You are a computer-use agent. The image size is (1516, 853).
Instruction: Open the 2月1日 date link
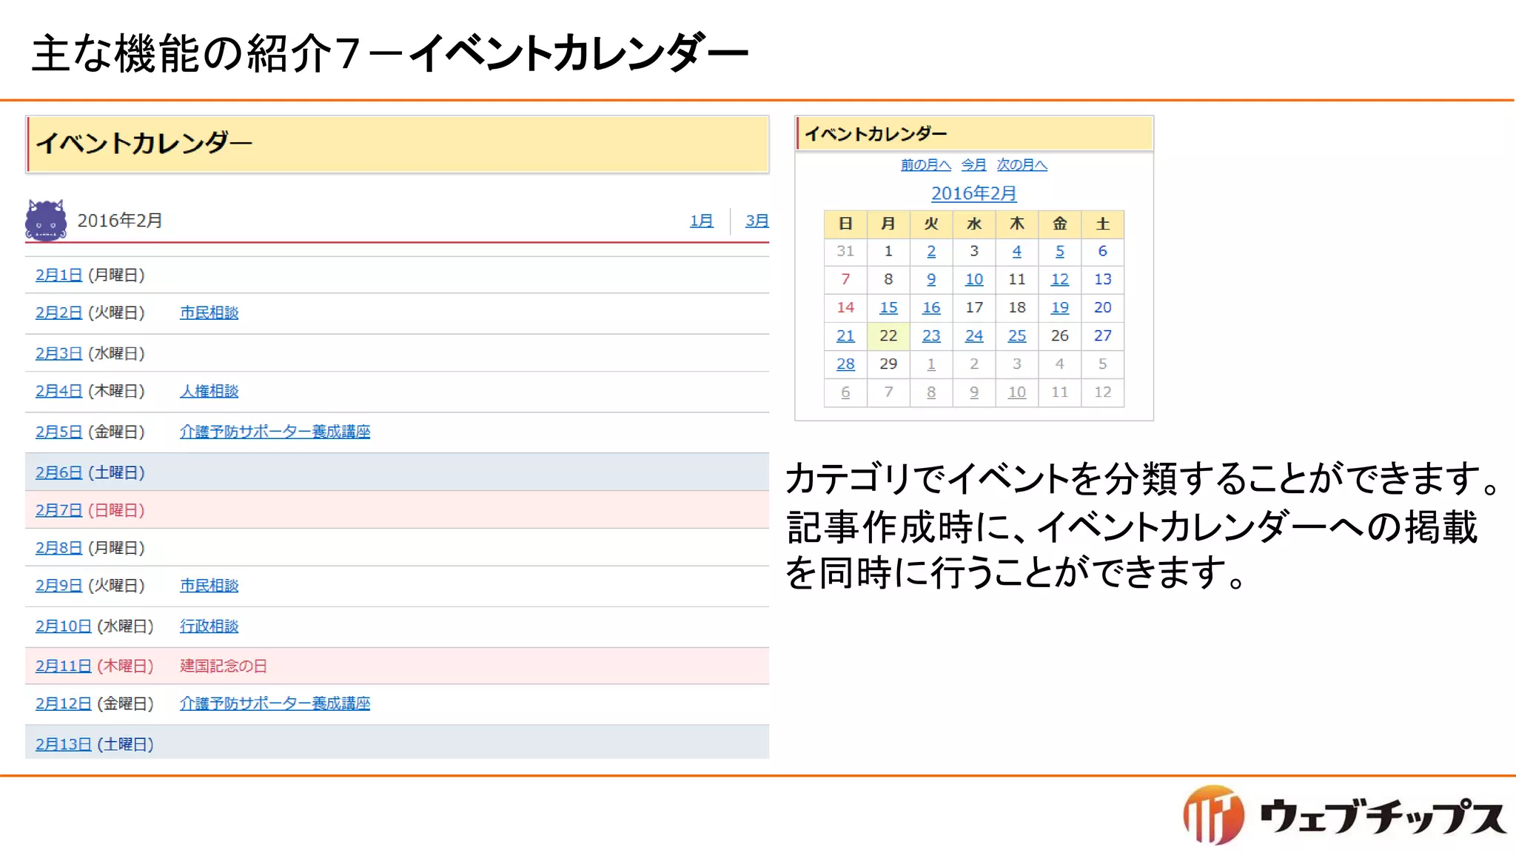(58, 275)
